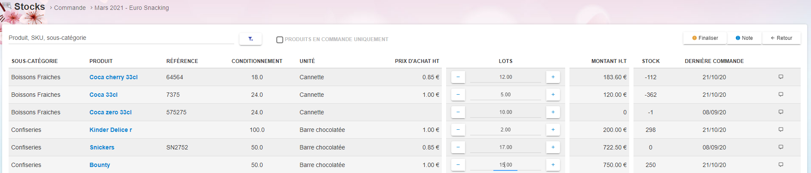Image resolution: width=811 pixels, height=173 pixels.
Task: Click the filter icon next to search
Action: tap(251, 39)
